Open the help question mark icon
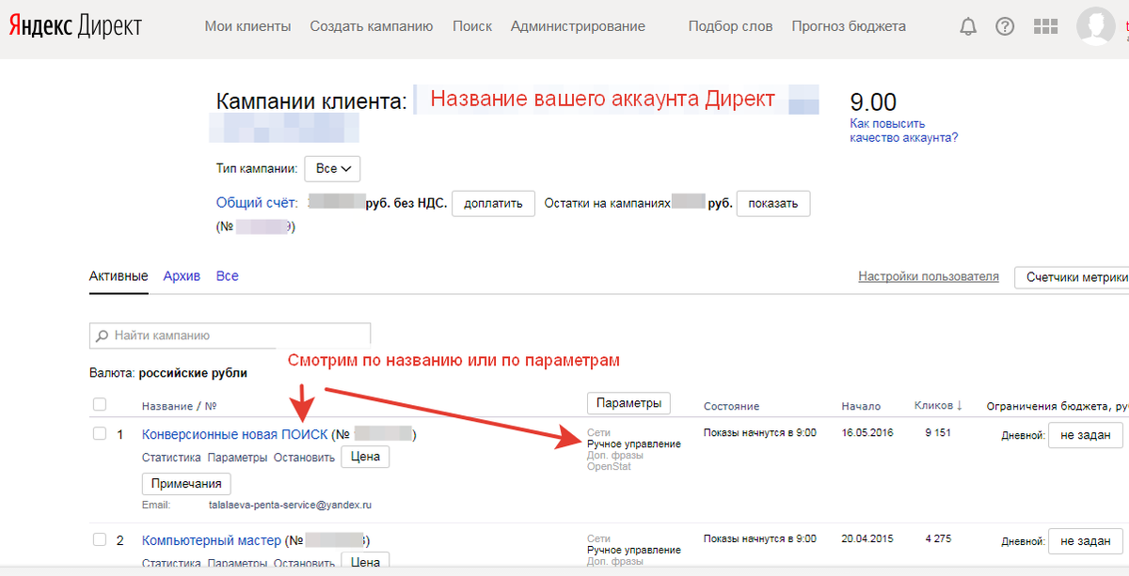 pos(1005,26)
